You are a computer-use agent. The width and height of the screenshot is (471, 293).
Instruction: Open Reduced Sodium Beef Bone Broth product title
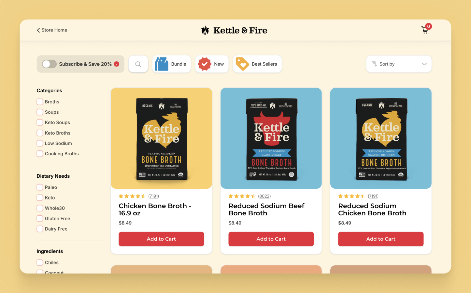point(266,210)
